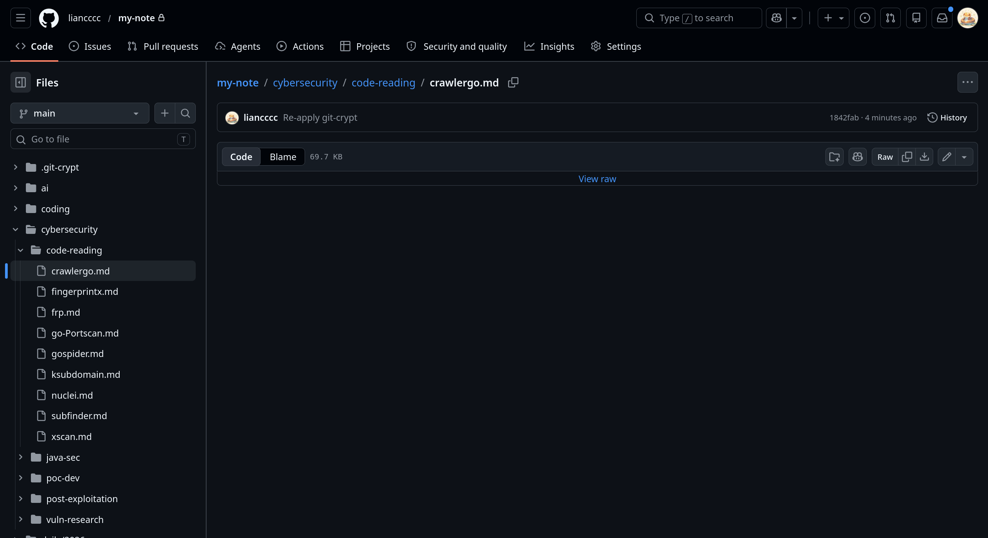The width and height of the screenshot is (988, 538).
Task: Open Re-apply git-crypt commit message
Action: [x=320, y=117]
